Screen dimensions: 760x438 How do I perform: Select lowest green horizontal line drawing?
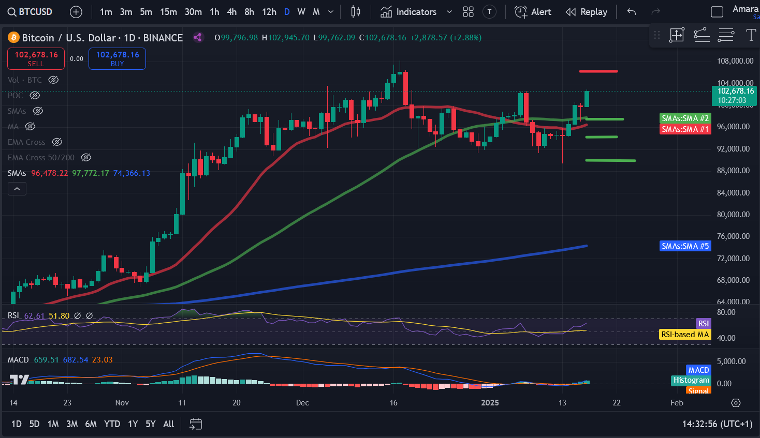tap(610, 160)
